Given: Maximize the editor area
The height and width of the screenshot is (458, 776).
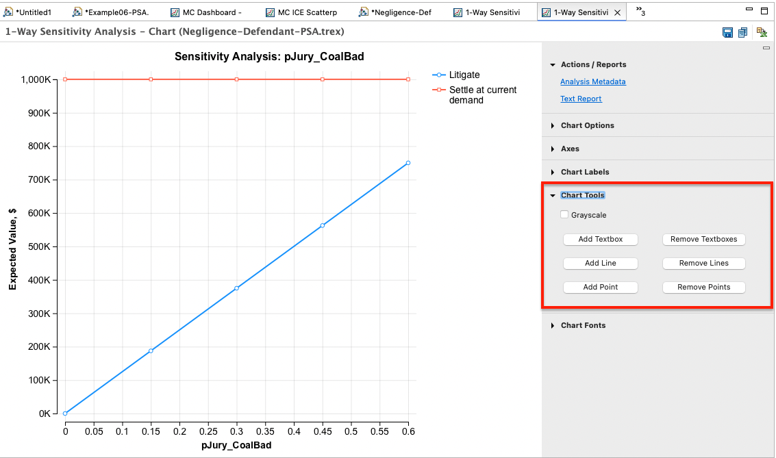Looking at the screenshot, I should pyautogui.click(x=764, y=12).
